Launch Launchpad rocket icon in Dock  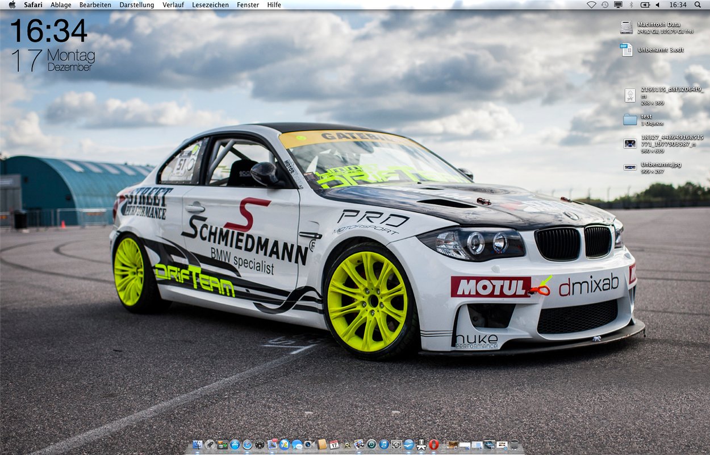[210, 445]
